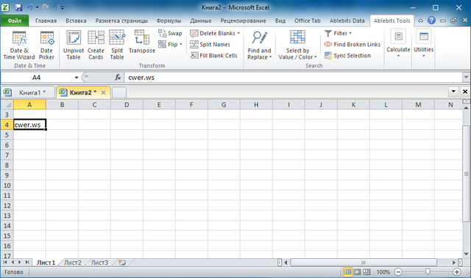Go to the first sheet navigation arrow

(x=5, y=262)
